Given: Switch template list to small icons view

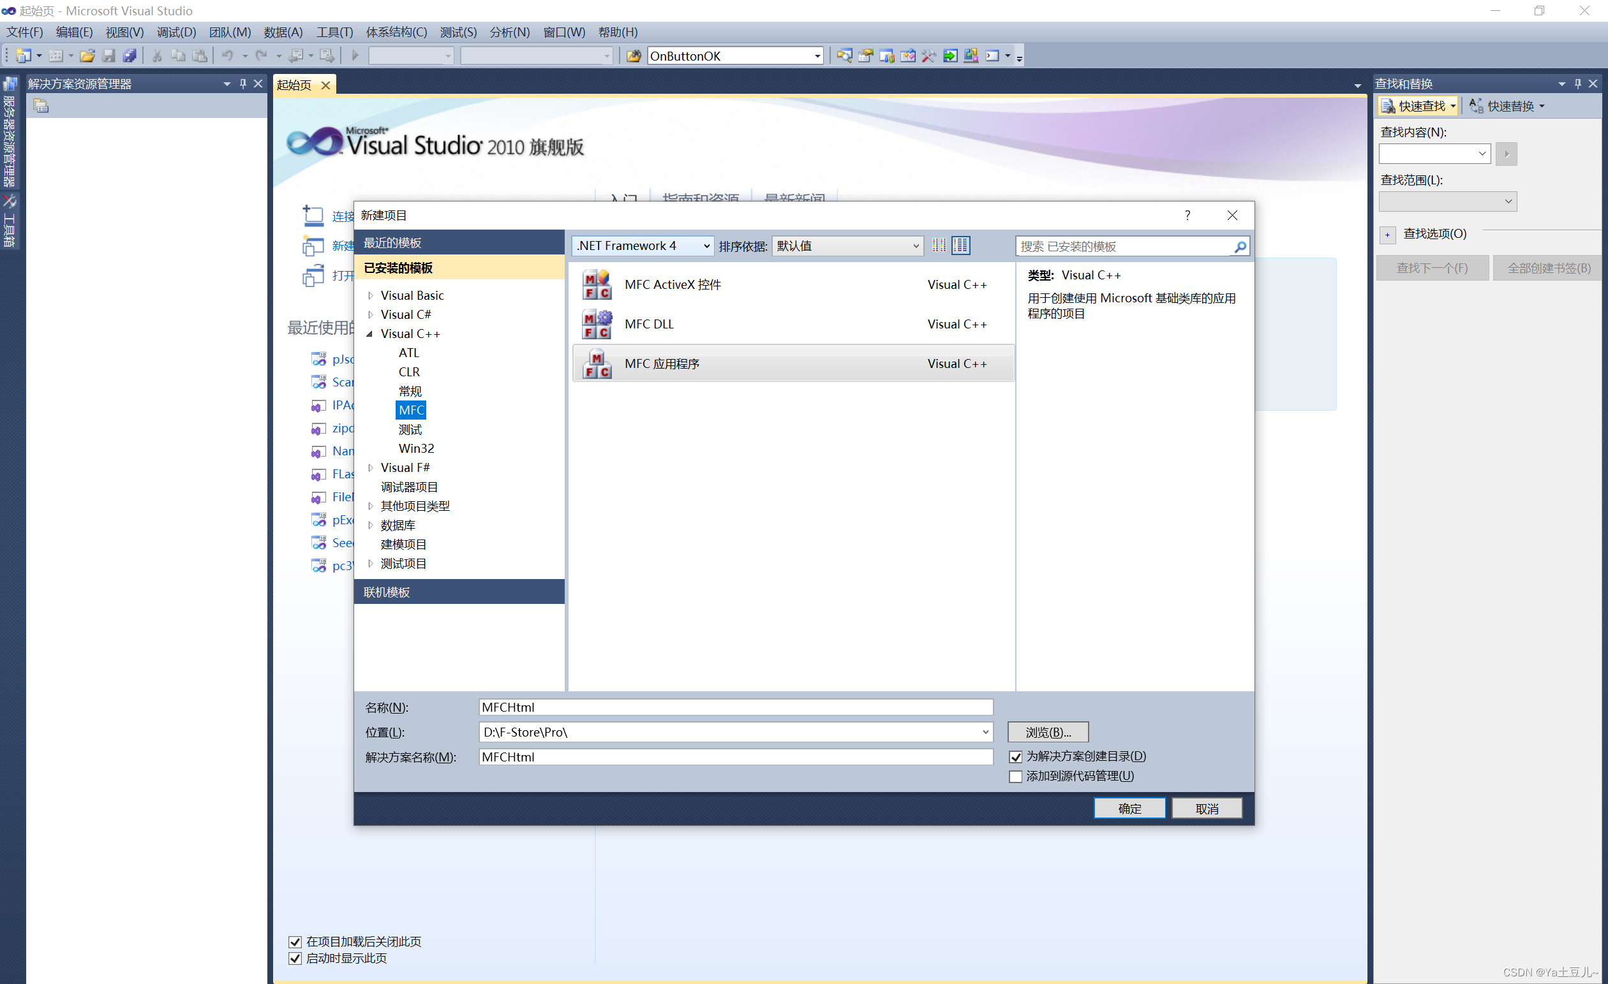Looking at the screenshot, I should point(939,246).
